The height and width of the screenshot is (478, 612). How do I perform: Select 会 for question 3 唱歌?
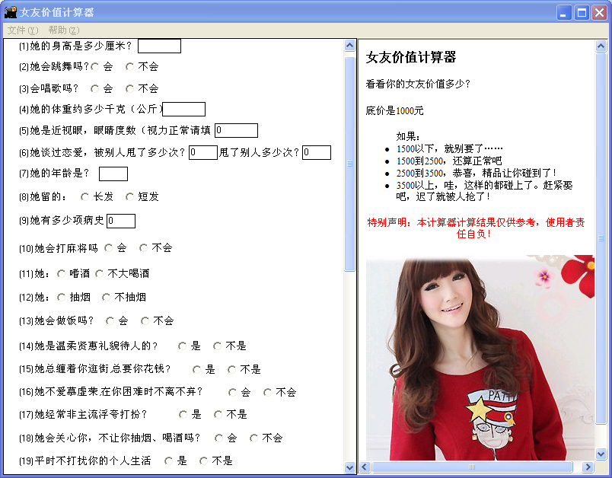[95, 89]
